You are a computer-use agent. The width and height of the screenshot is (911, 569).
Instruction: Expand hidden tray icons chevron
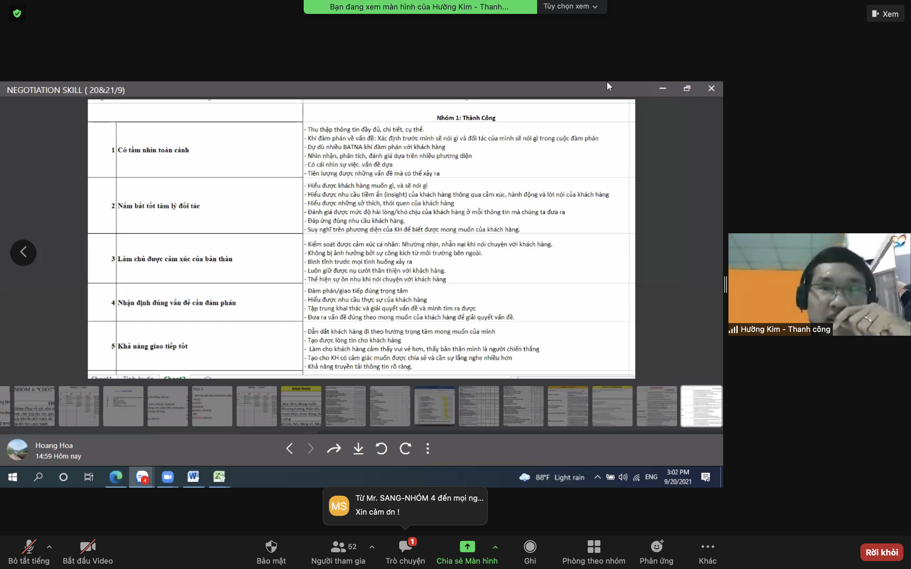(597, 477)
